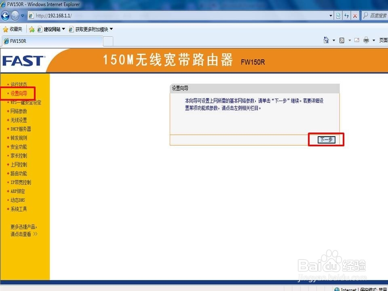This screenshot has width=388, height=291.
Task: Open 获取更多附加模块 dropdown
Action: click(x=91, y=29)
